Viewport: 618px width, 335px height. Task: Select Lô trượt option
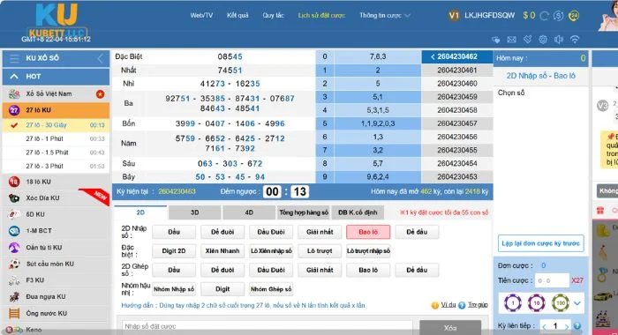320,251
